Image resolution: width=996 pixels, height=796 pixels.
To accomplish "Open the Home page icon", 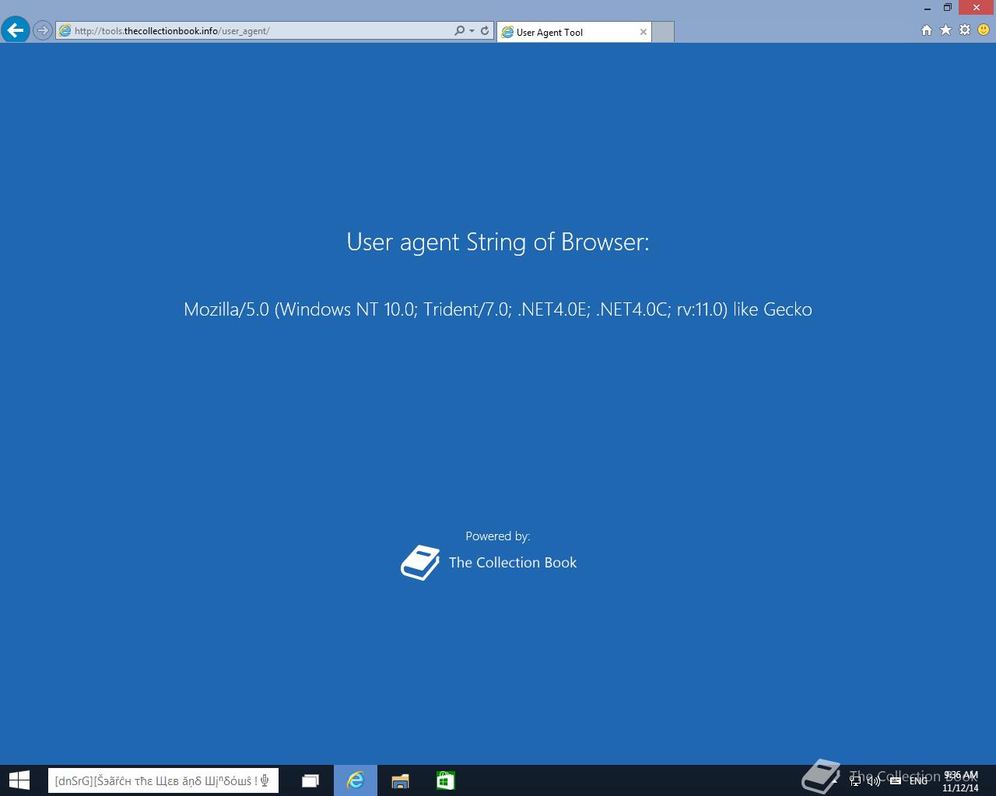I will point(926,30).
